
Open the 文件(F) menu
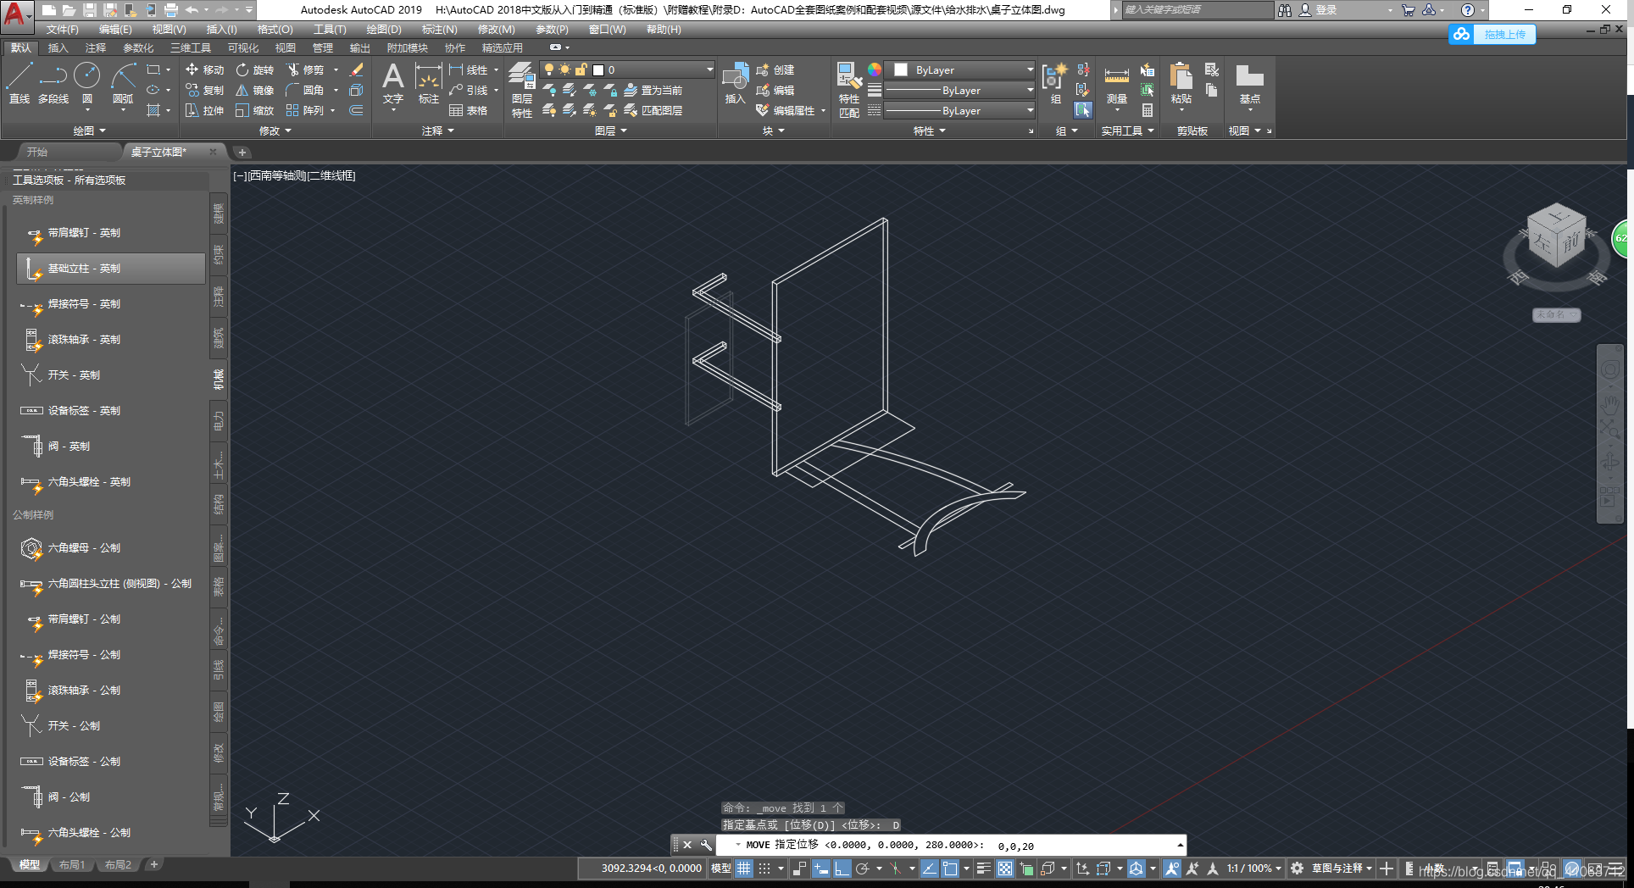click(x=62, y=30)
